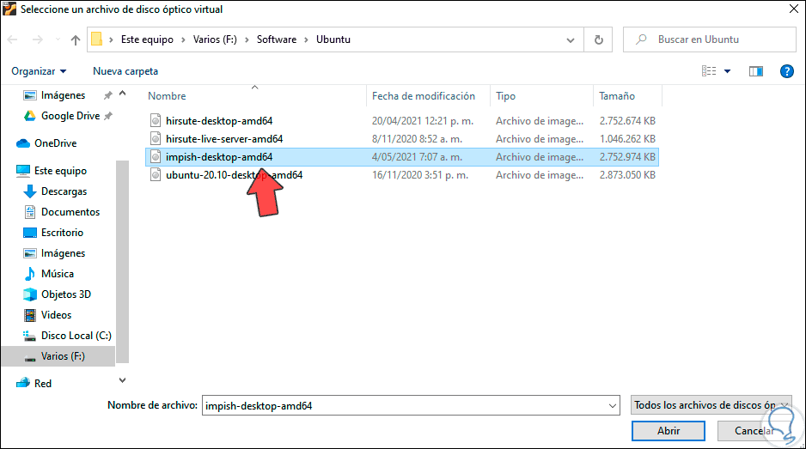Click the 20/04/2021 12:21 p. m. date cell
Image resolution: width=806 pixels, height=449 pixels.
[x=423, y=121]
